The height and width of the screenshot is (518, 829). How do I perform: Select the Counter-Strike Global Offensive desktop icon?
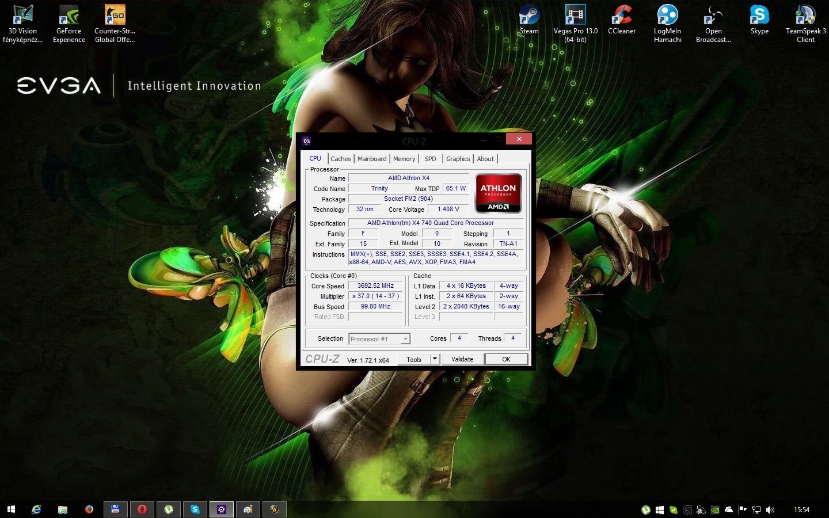(x=115, y=24)
